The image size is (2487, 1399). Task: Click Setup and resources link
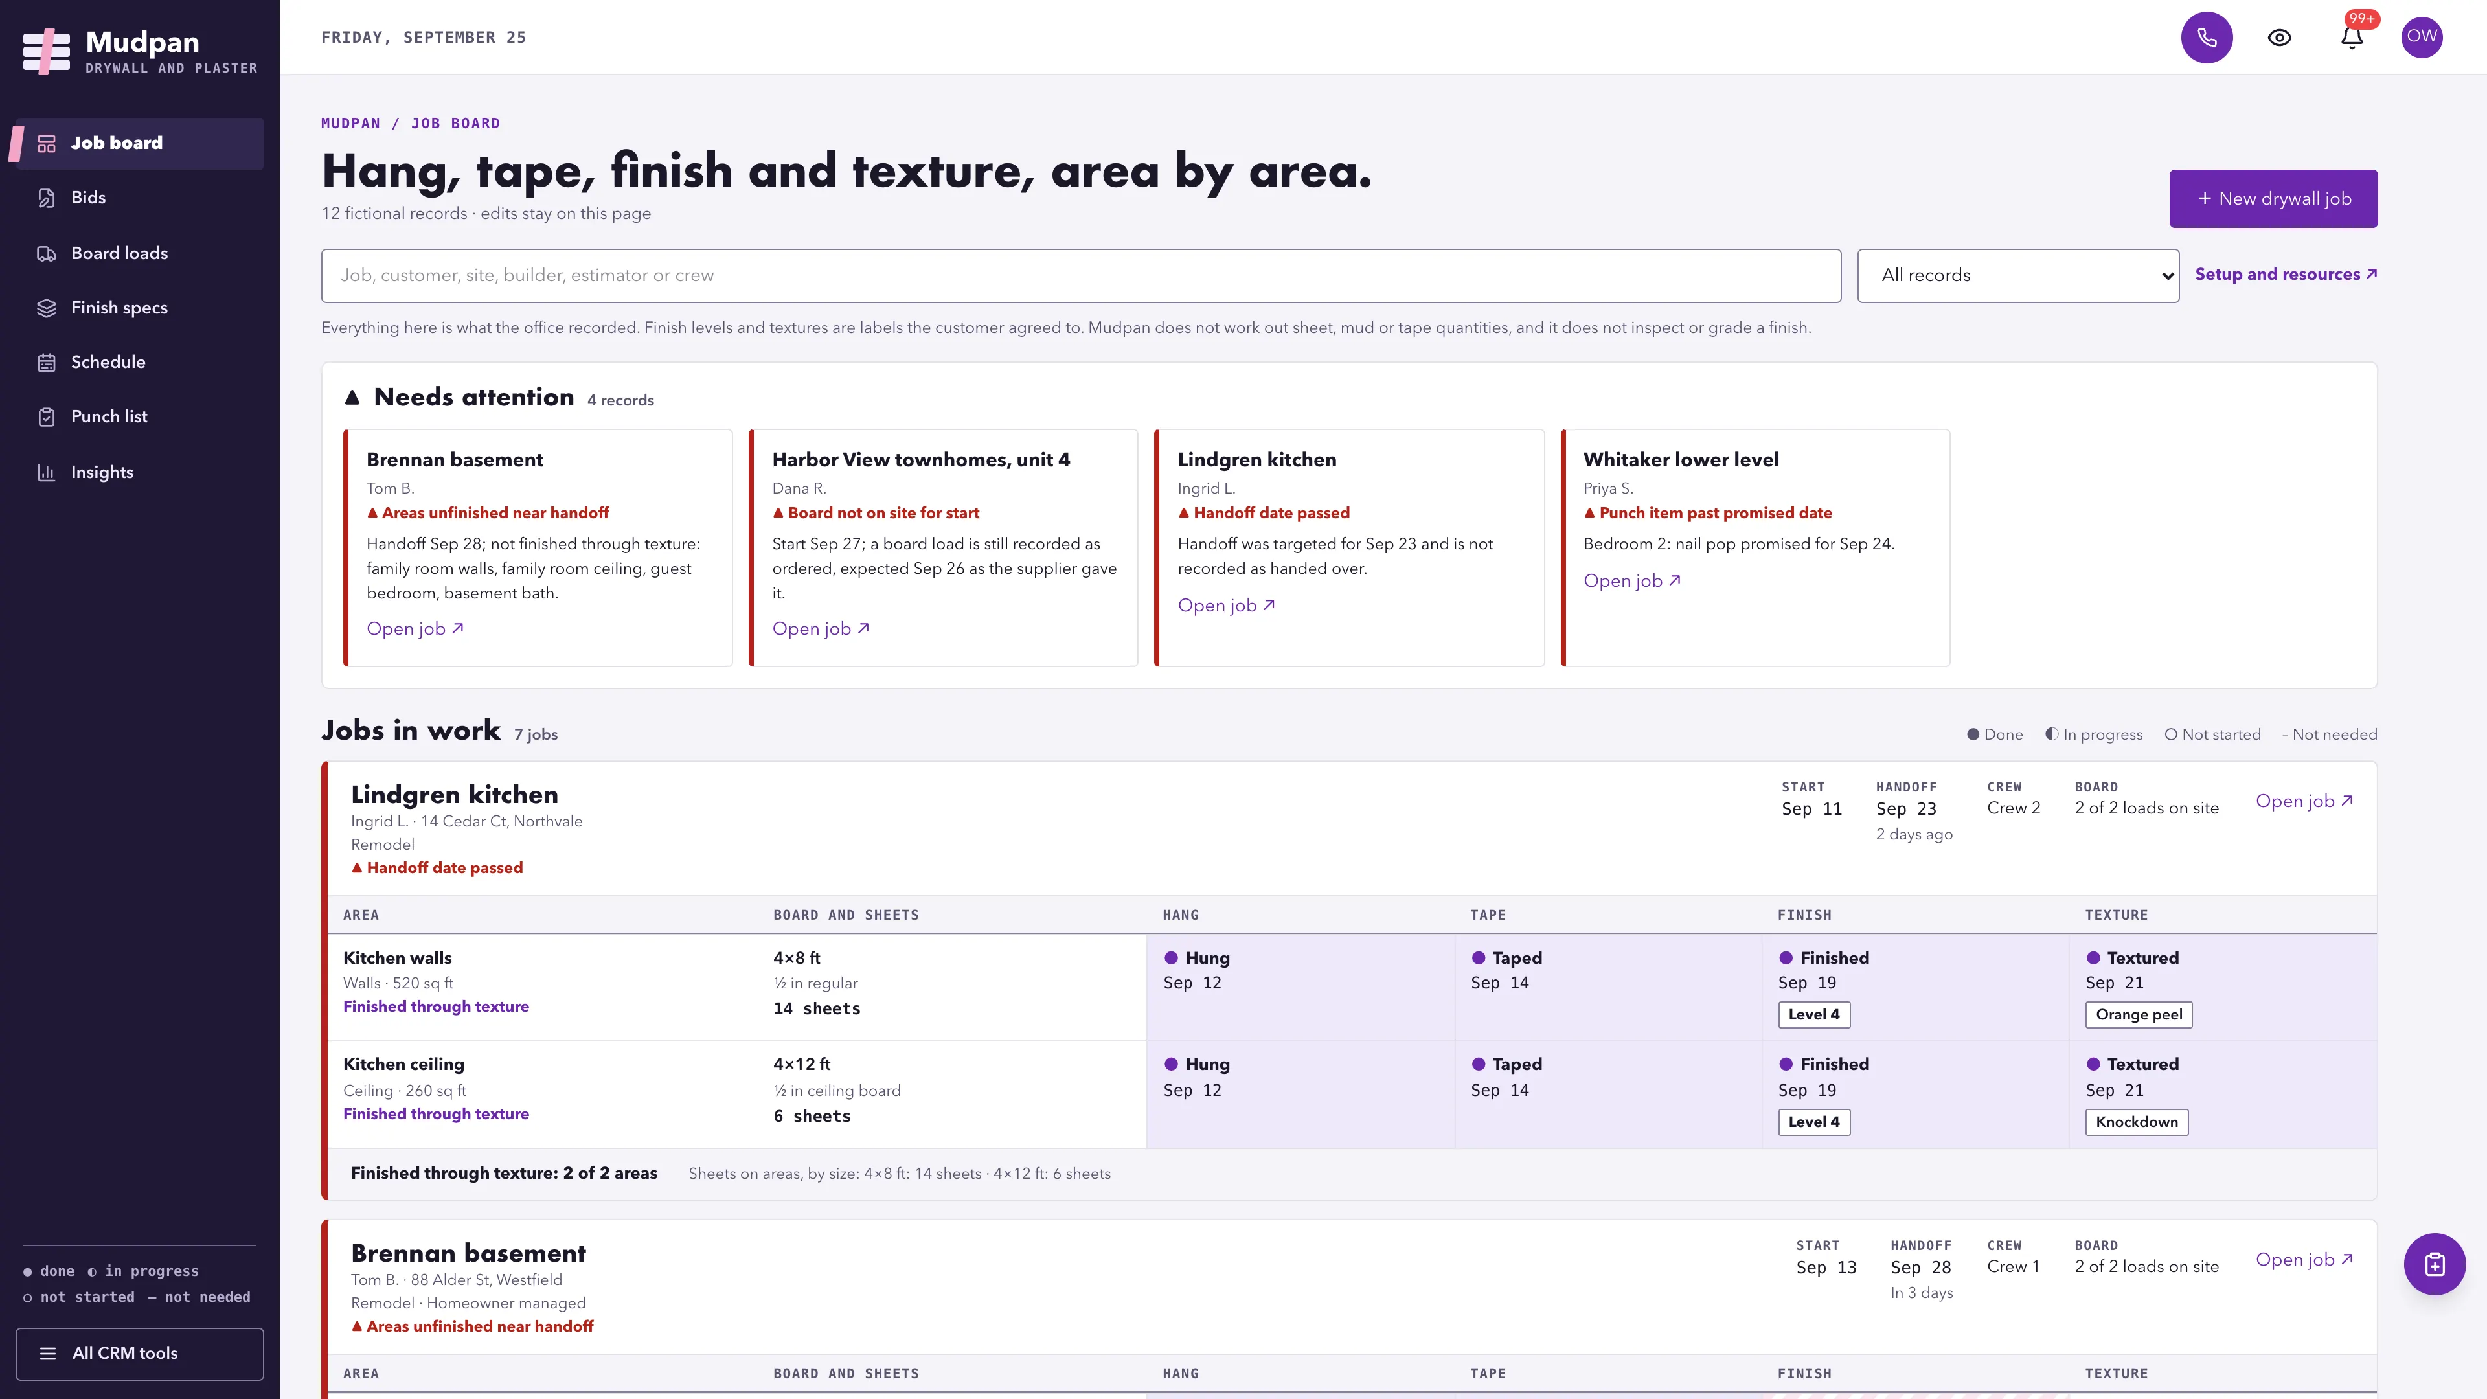click(2285, 274)
